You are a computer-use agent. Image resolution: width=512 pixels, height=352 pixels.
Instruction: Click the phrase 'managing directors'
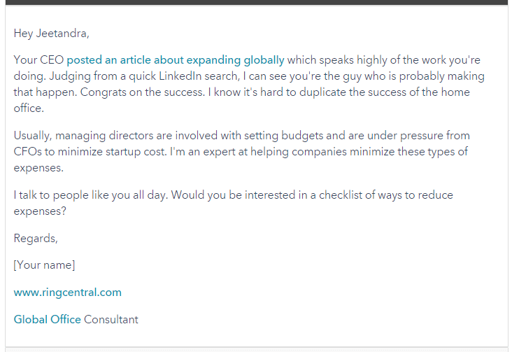(x=96, y=135)
